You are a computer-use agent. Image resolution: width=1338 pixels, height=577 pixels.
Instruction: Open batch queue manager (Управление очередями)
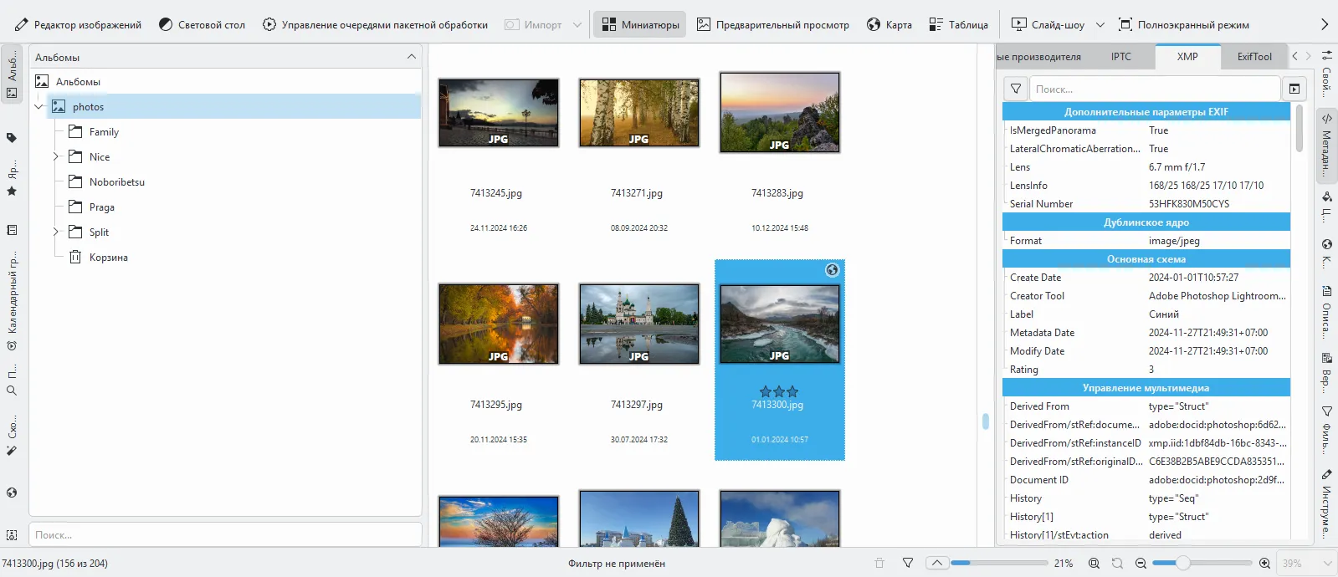tap(375, 25)
